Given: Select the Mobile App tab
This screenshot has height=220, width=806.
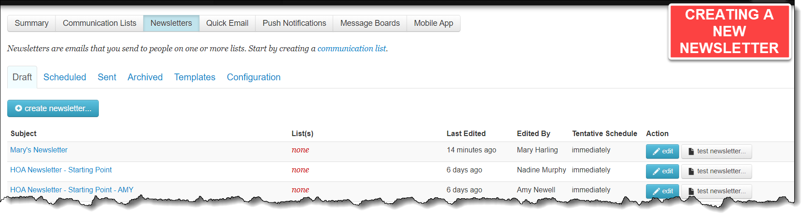Looking at the screenshot, I should click(433, 23).
